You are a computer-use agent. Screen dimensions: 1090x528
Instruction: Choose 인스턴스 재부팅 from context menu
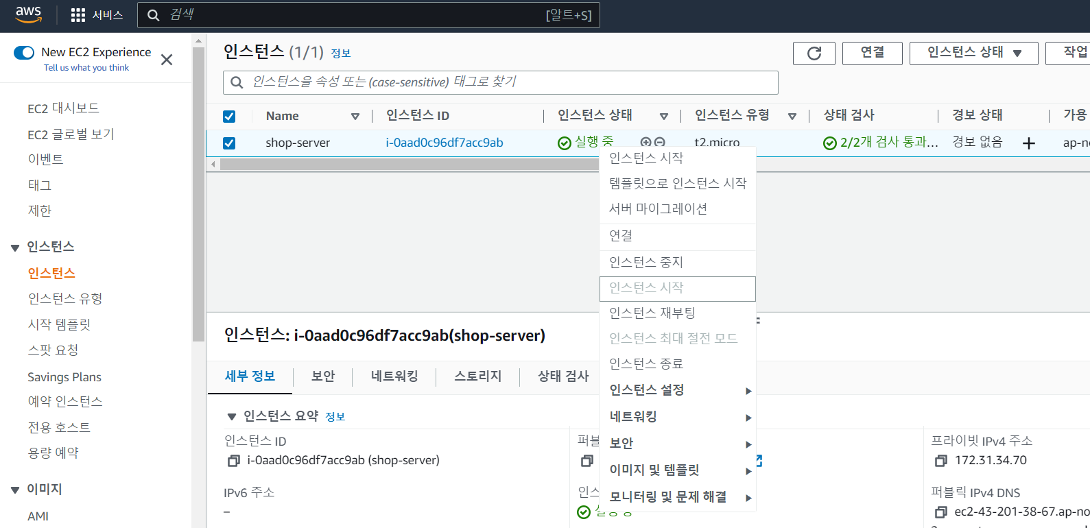tap(678, 313)
